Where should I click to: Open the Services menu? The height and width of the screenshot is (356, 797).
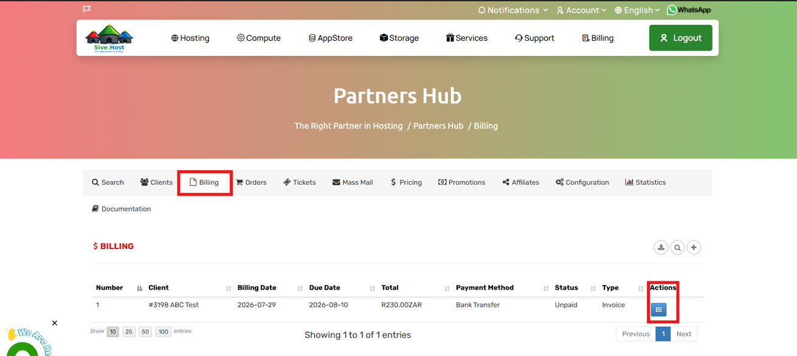(467, 38)
